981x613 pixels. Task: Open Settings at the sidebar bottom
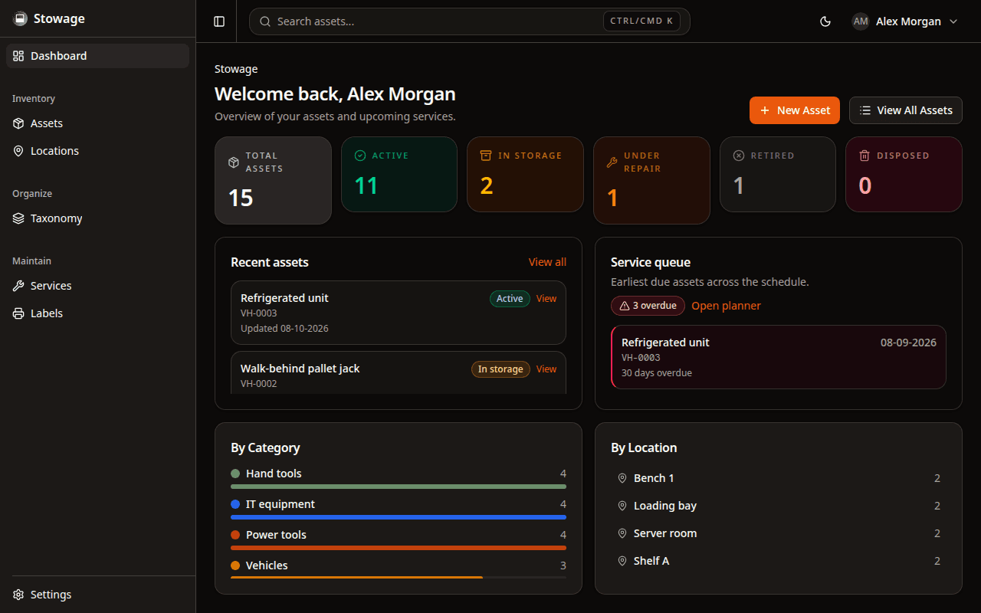click(97, 595)
